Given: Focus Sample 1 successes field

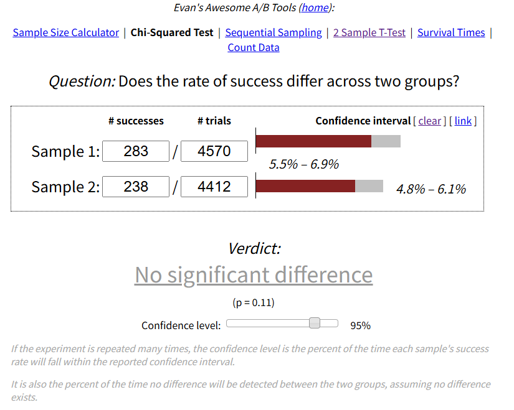Looking at the screenshot, I should (136, 151).
